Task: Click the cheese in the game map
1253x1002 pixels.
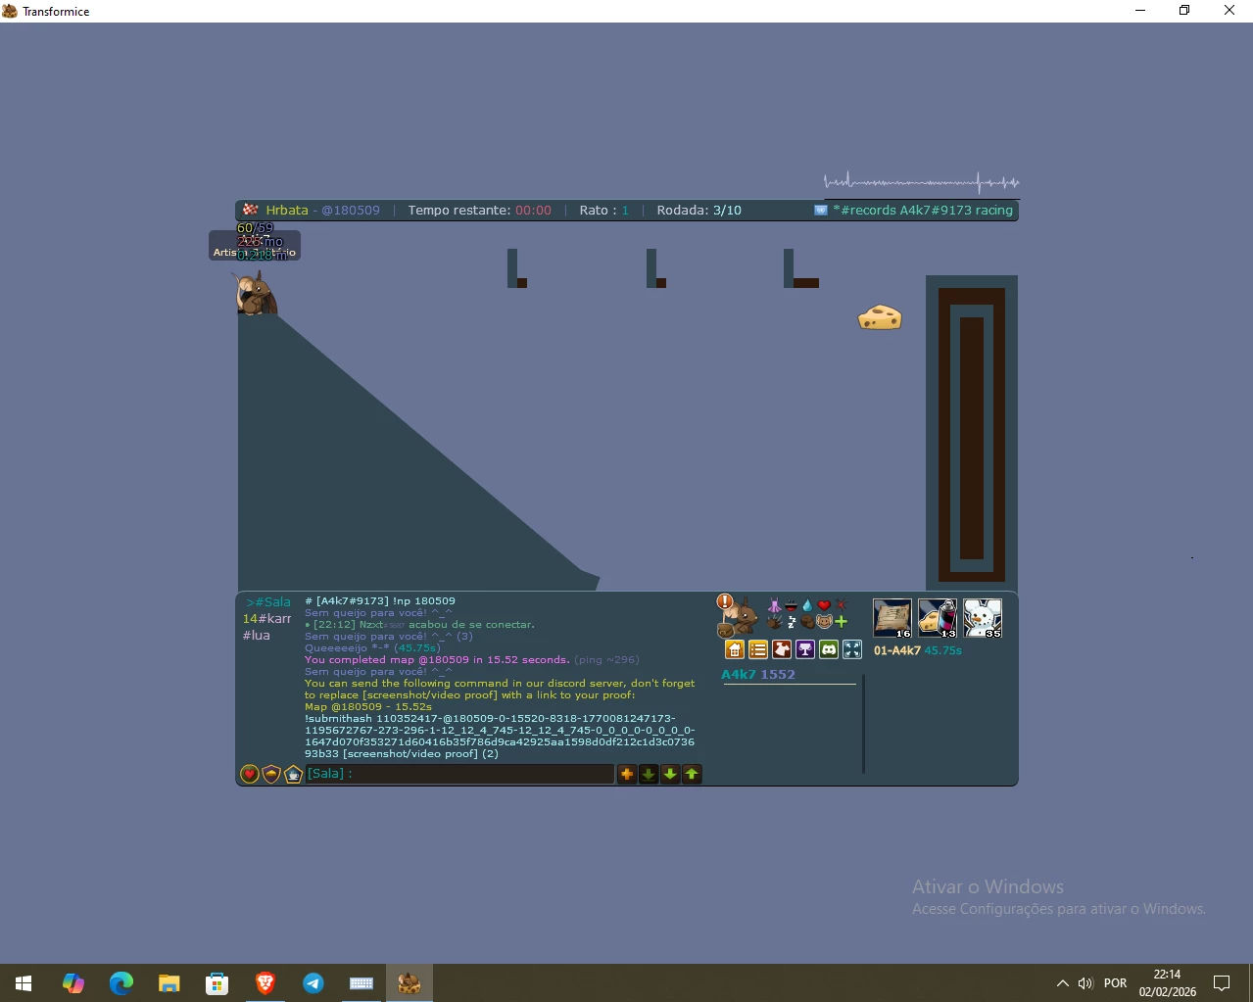Action: (880, 317)
